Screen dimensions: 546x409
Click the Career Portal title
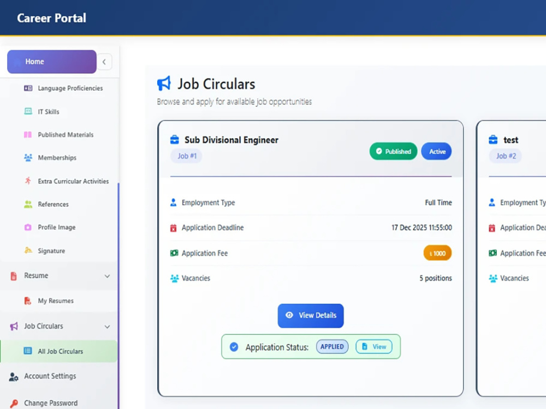pyautogui.click(x=51, y=18)
